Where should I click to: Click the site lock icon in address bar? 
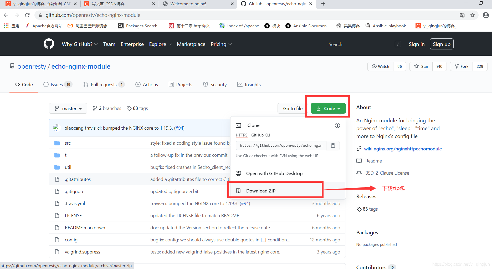pyautogui.click(x=40, y=15)
